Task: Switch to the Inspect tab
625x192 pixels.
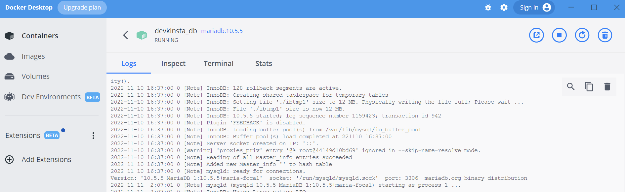Action: (173, 64)
